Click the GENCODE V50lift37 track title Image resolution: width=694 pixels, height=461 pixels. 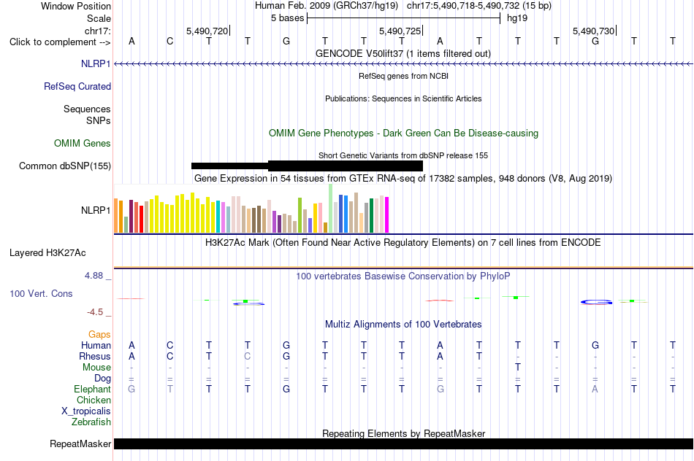click(403, 53)
